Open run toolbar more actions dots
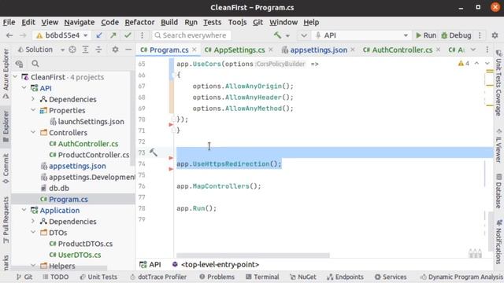 tap(480, 35)
